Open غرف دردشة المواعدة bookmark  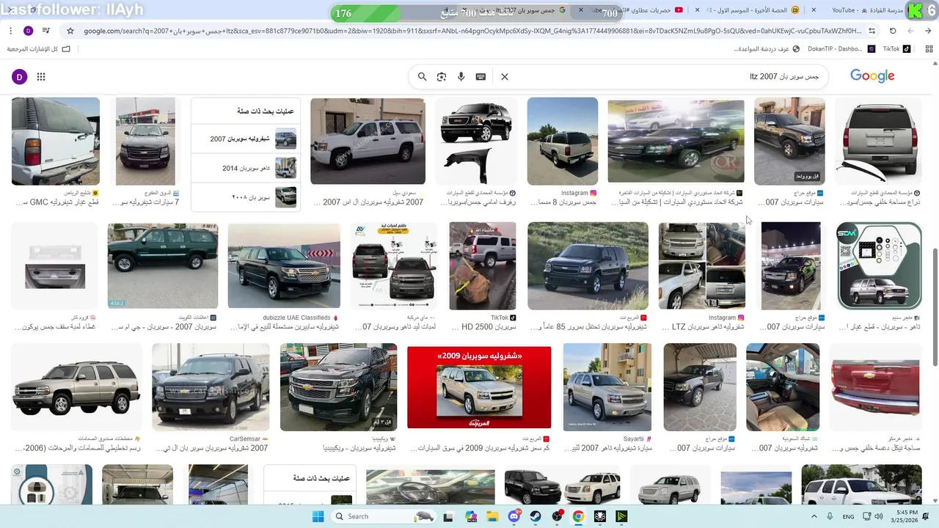coord(767,49)
